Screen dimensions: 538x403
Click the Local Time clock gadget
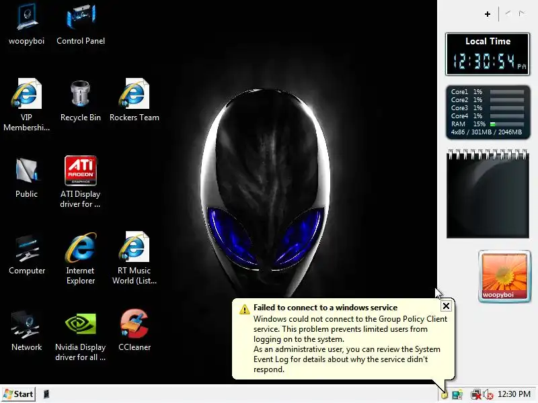click(x=488, y=54)
